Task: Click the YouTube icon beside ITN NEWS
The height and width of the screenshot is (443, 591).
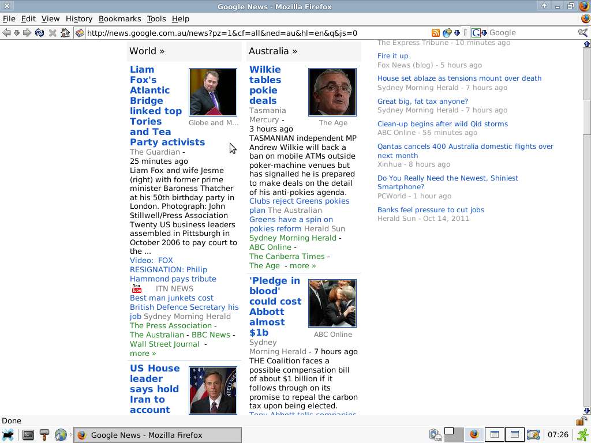Action: click(x=136, y=288)
